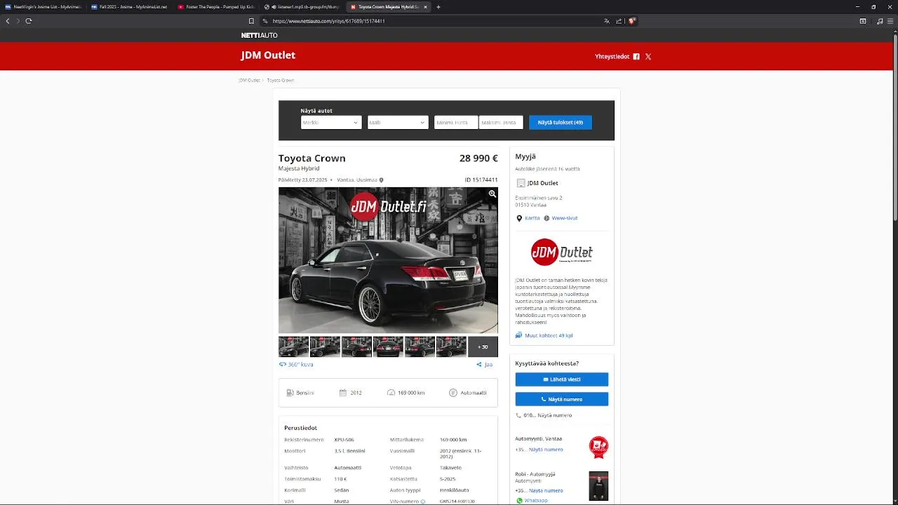898x505 pixels.
Task: Reload the page with the refresh icon
Action: 29,21
